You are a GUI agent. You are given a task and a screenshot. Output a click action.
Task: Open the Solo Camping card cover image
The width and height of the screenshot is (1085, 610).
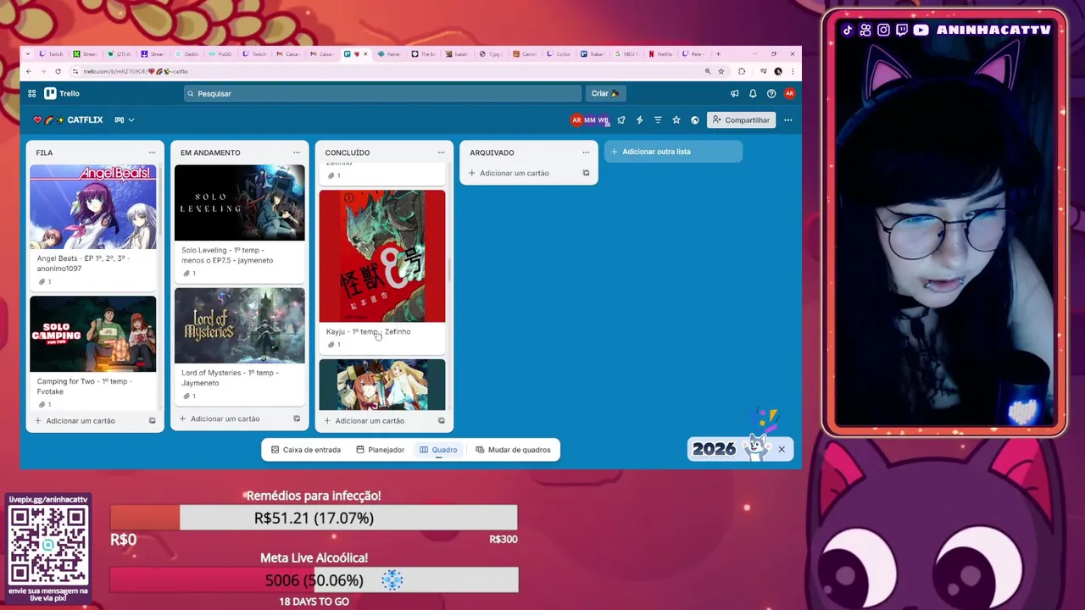tap(93, 334)
